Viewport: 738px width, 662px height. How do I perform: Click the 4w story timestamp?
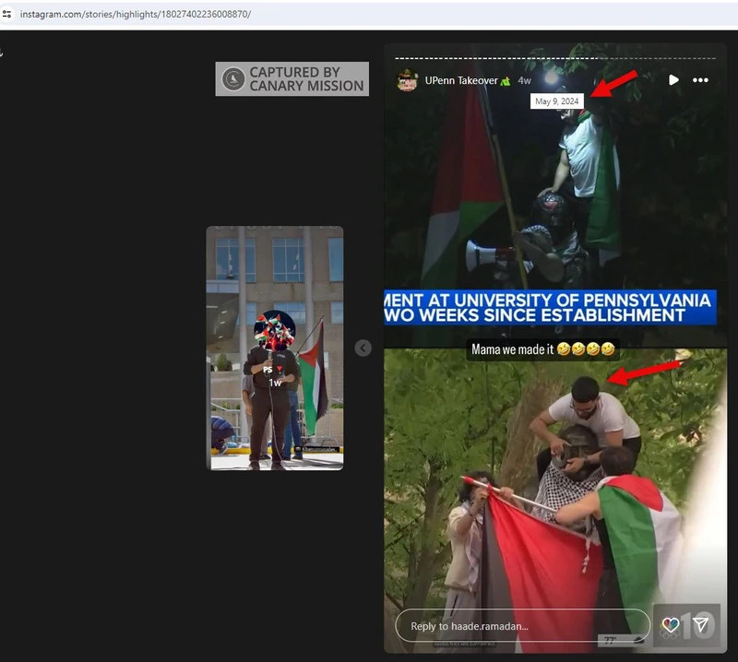click(x=524, y=81)
